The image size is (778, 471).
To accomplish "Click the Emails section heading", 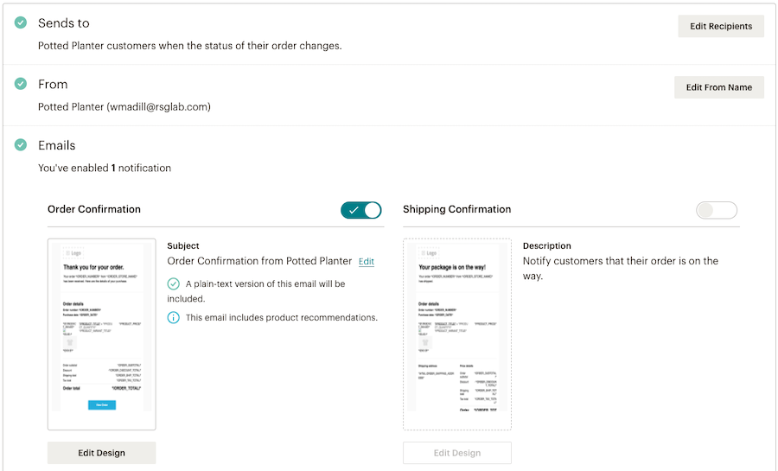I will pyautogui.click(x=56, y=145).
